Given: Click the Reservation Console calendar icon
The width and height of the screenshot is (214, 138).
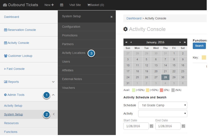Looking at the screenshot, I should [x=6, y=30].
